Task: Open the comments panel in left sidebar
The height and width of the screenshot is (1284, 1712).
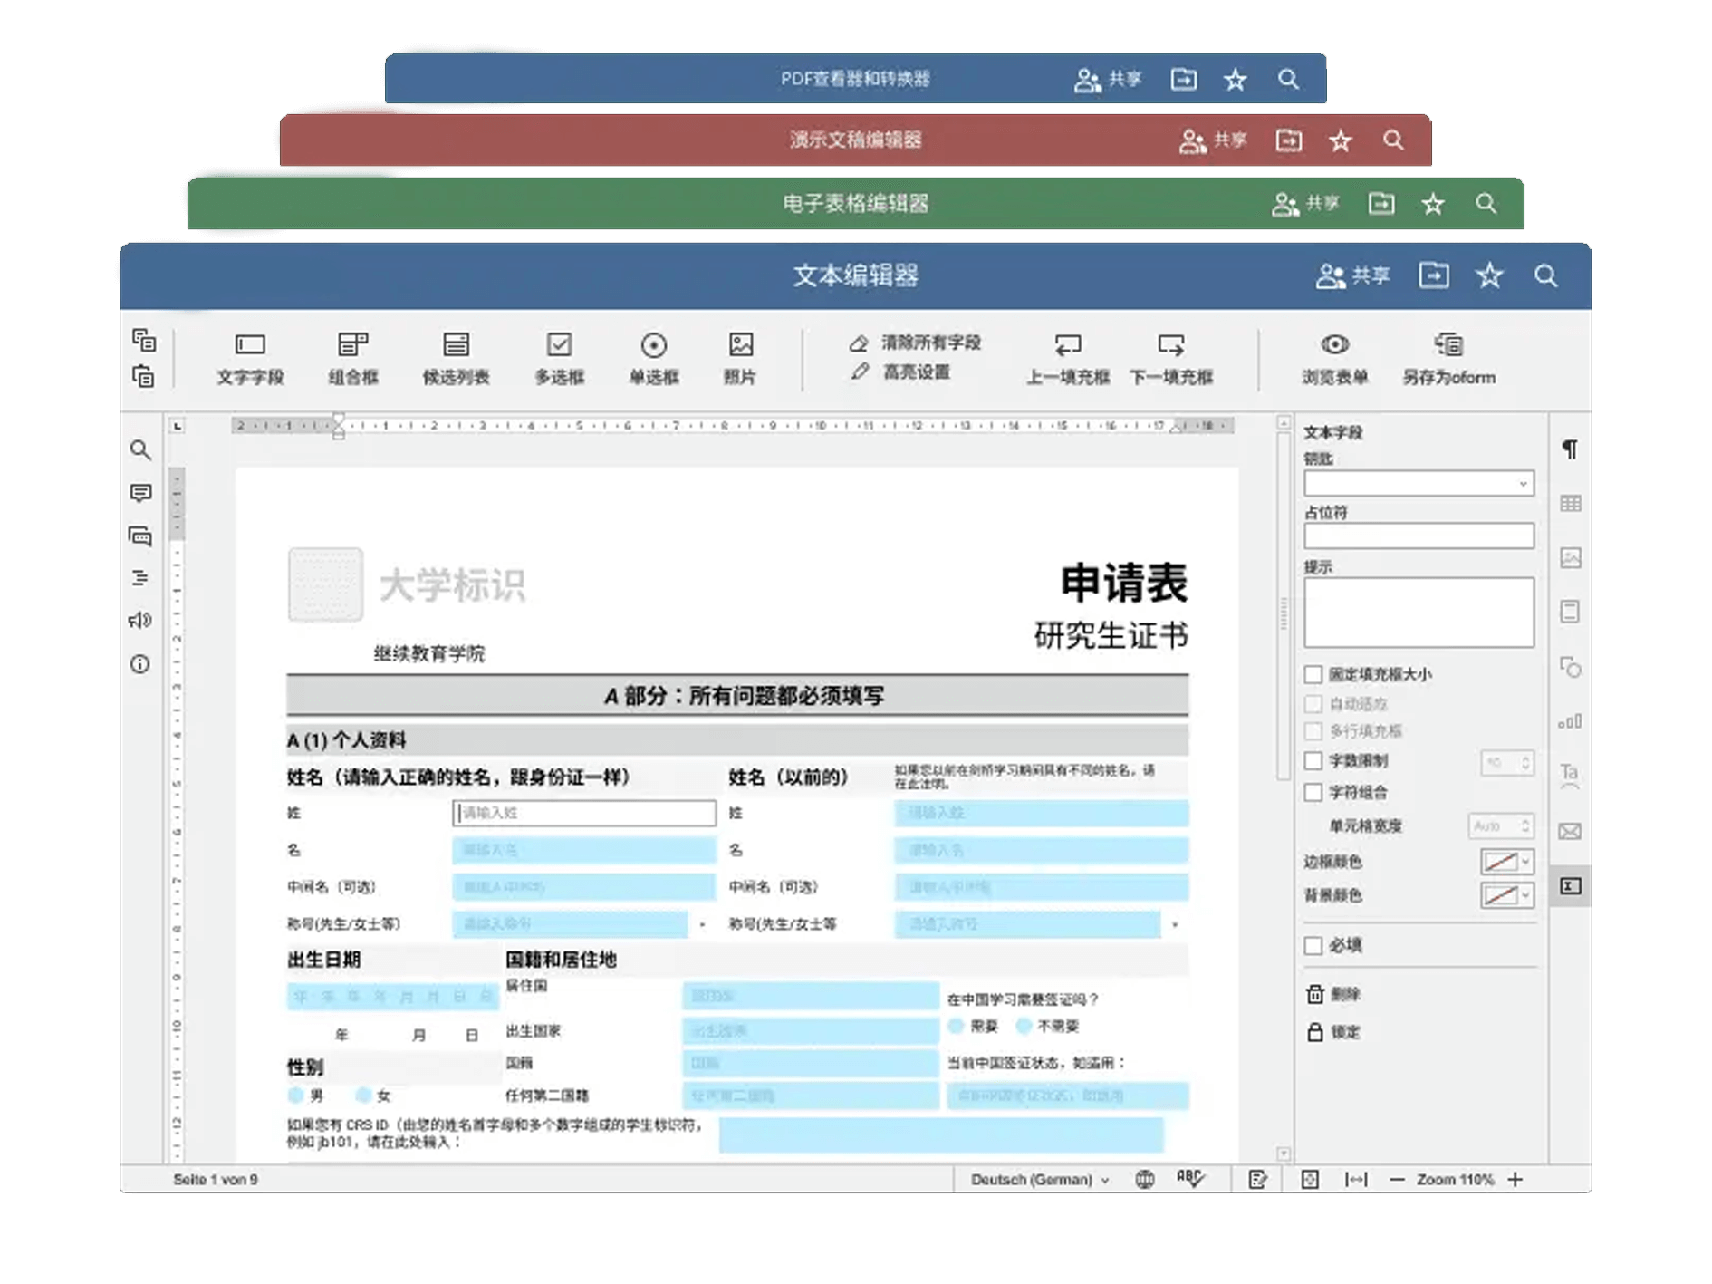Action: pos(140,493)
